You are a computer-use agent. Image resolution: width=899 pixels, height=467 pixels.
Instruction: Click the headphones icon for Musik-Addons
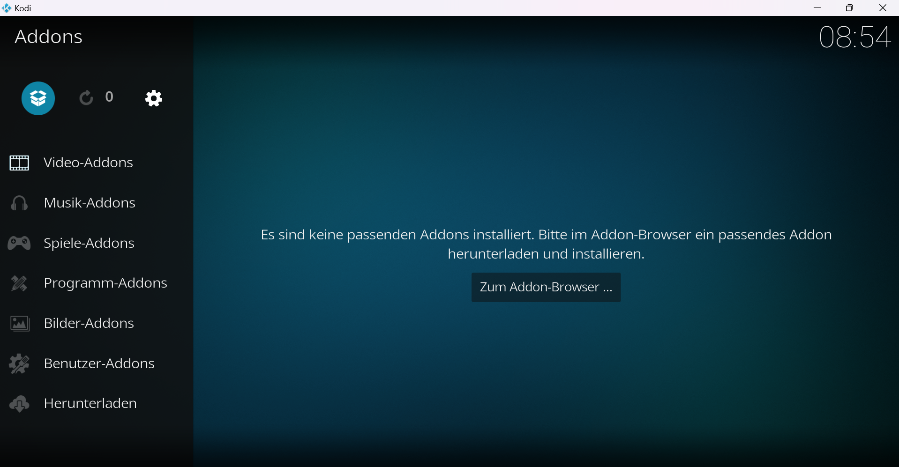tap(19, 203)
